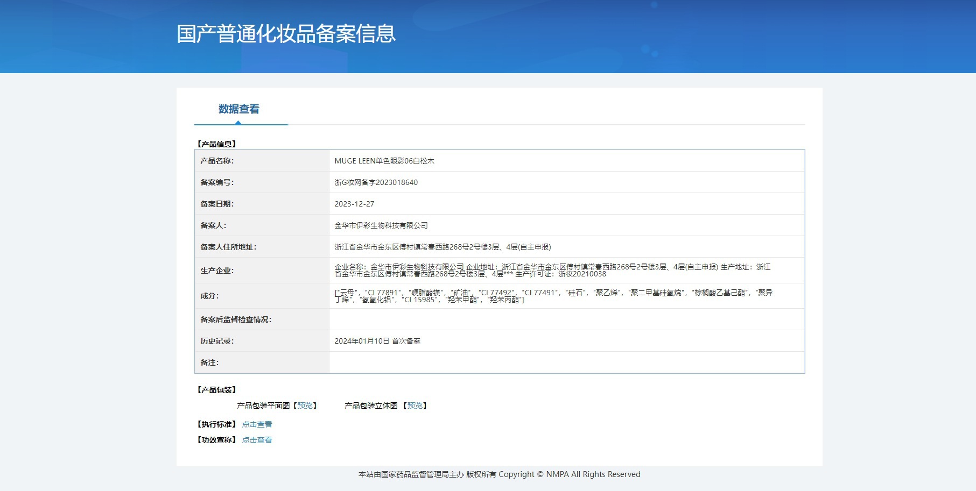Click the 【产品信息】 section heading
This screenshot has width=976, height=491.
coord(216,144)
